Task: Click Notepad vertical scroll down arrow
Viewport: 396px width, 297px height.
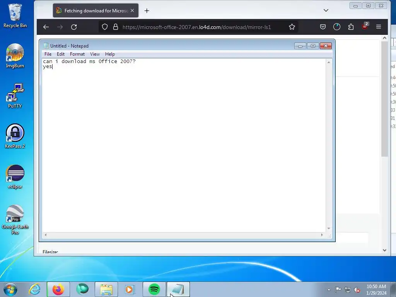Action: coord(329,228)
